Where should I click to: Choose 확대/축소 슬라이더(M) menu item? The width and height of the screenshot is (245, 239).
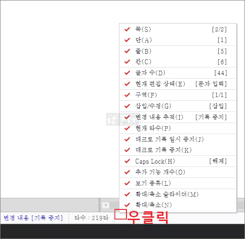point(178,194)
